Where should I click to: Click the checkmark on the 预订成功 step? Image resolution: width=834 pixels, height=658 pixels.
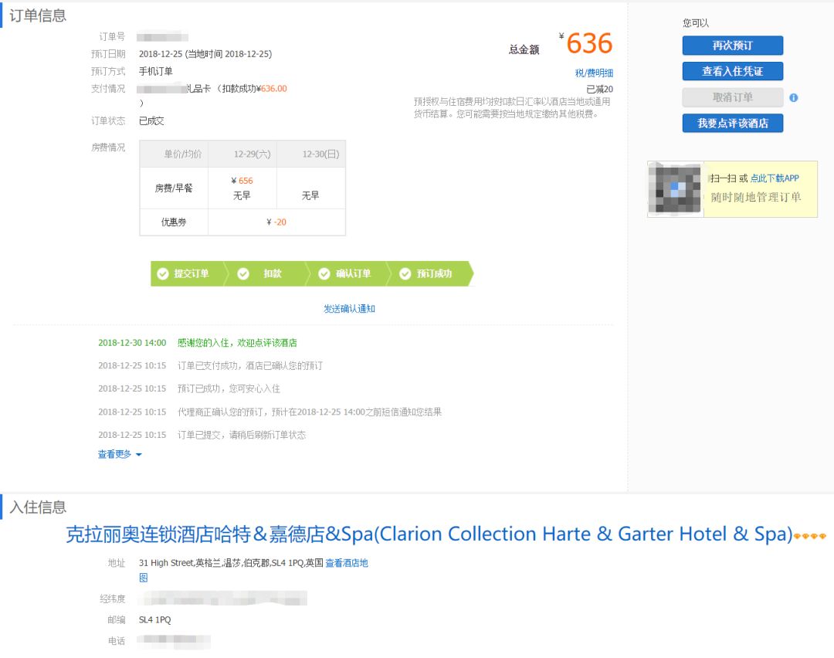click(405, 273)
